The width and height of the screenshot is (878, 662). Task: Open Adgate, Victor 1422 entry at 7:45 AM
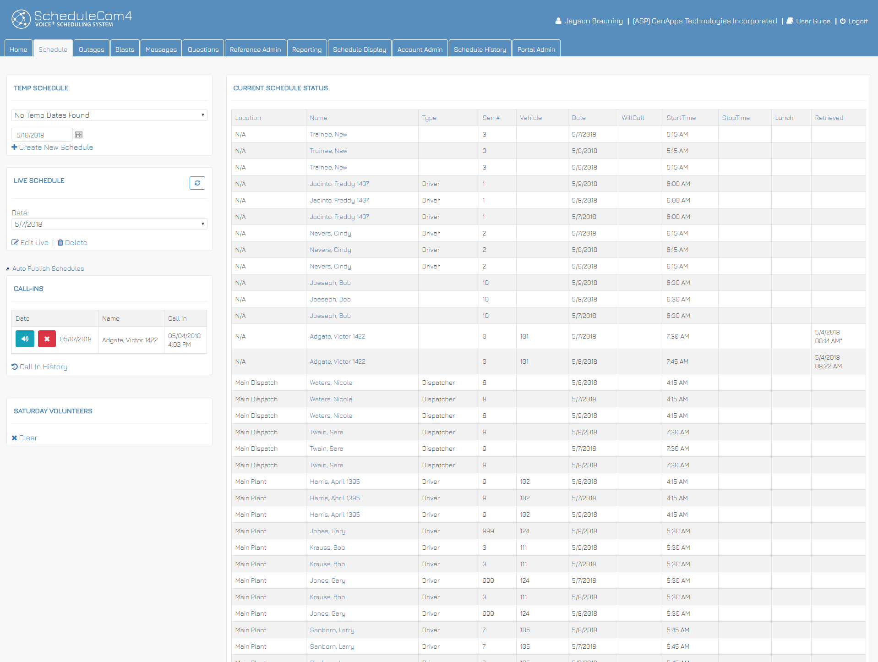(x=338, y=361)
